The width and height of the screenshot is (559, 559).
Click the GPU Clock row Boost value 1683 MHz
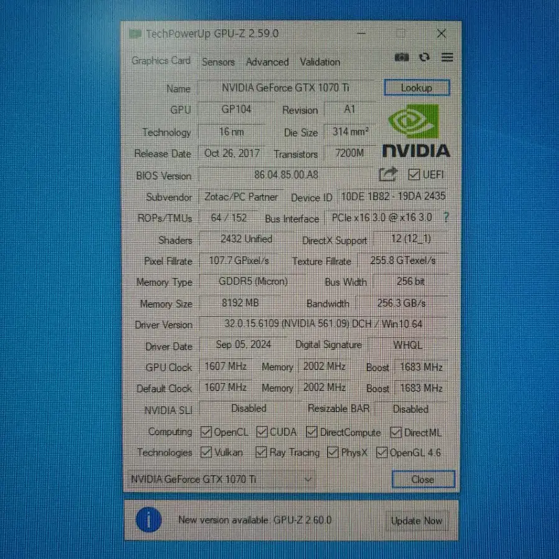click(421, 367)
